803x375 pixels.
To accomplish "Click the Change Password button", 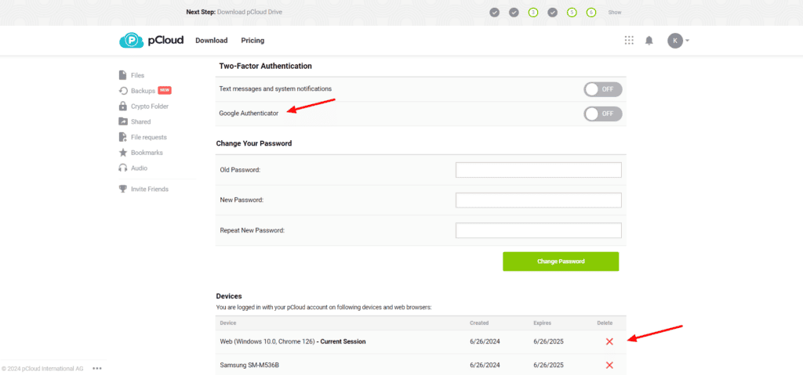I will point(561,261).
